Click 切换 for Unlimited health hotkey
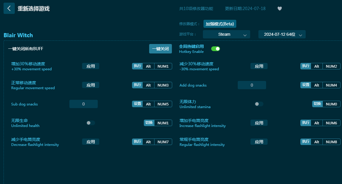 [149, 123]
